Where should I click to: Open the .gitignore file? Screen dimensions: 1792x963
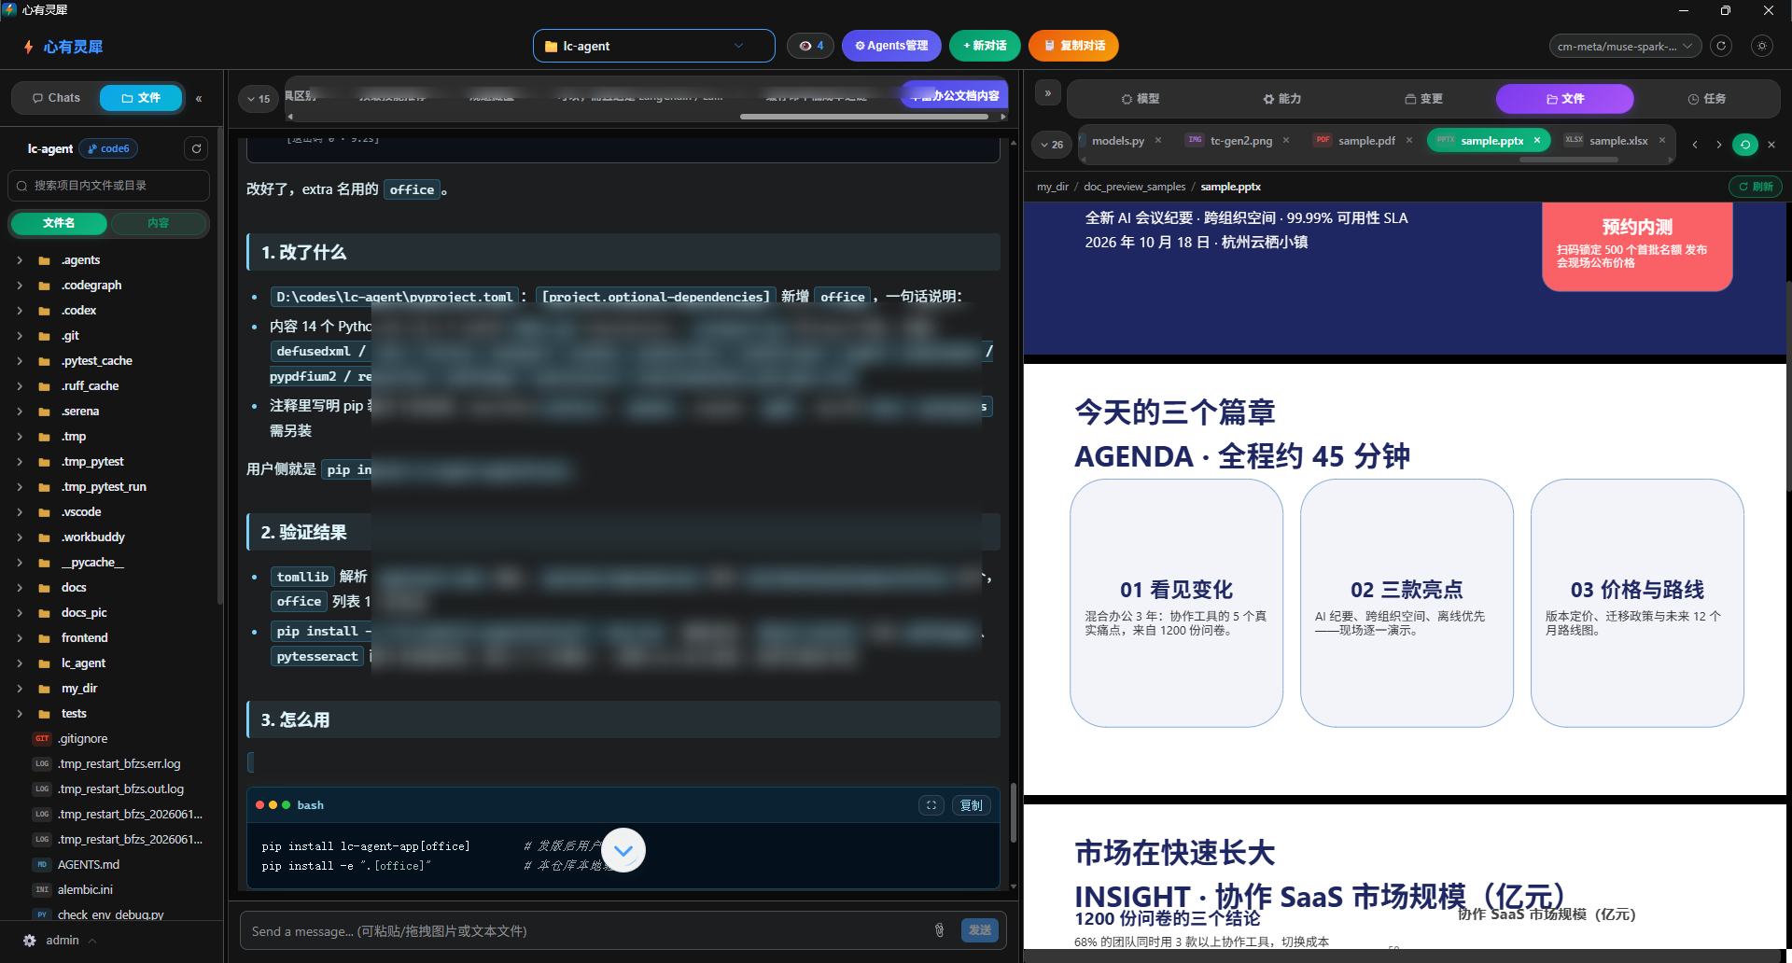point(83,739)
